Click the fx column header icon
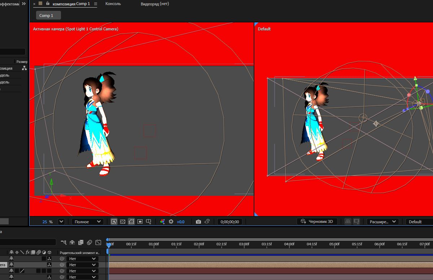The width and height of the screenshot is (433, 280). click(x=27, y=252)
